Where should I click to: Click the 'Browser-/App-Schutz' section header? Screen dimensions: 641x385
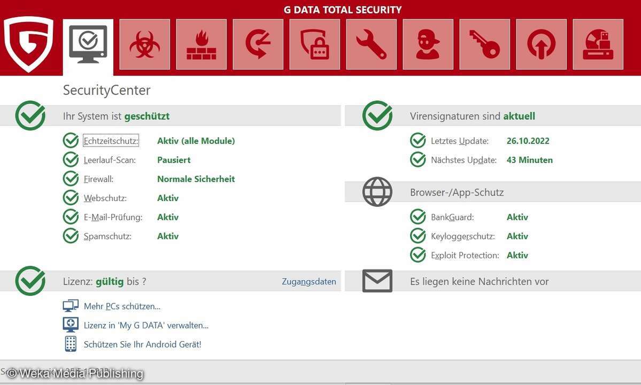point(457,192)
